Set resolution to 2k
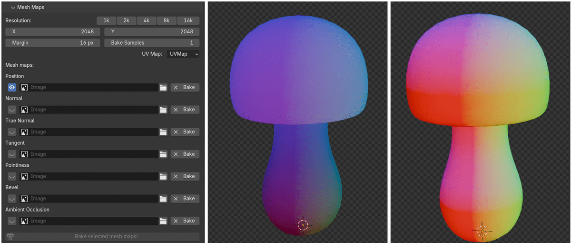Screen dimensions: 571x243 (127, 20)
